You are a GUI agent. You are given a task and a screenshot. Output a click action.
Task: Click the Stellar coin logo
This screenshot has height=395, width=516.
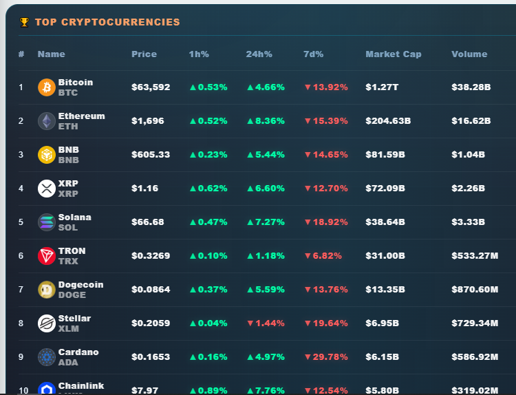coord(47,323)
